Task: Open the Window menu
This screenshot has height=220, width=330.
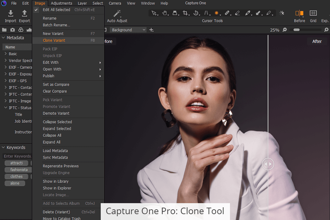Action: coord(148,3)
